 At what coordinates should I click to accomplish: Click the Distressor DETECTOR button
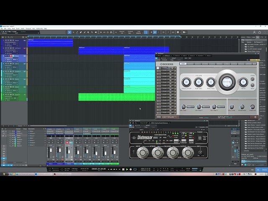(x=184, y=141)
